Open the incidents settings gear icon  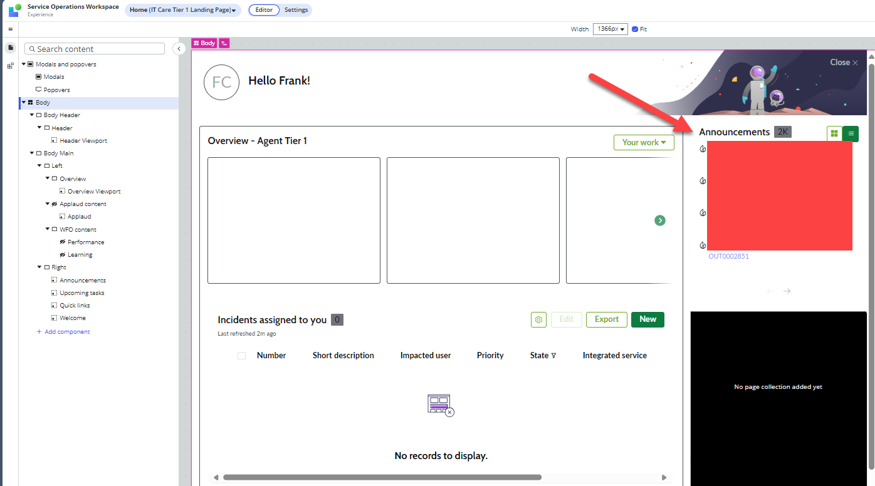click(x=538, y=319)
